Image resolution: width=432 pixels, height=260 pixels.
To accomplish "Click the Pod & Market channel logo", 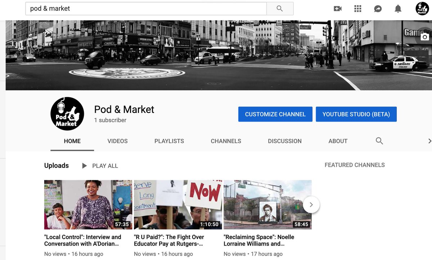I will tap(67, 114).
